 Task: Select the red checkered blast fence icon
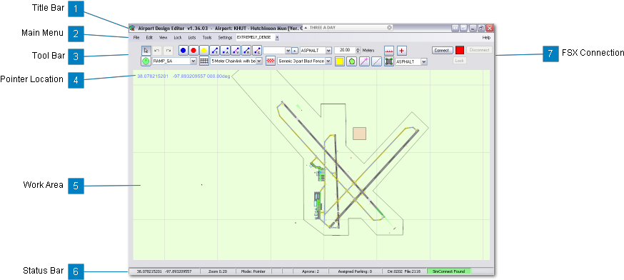271,61
